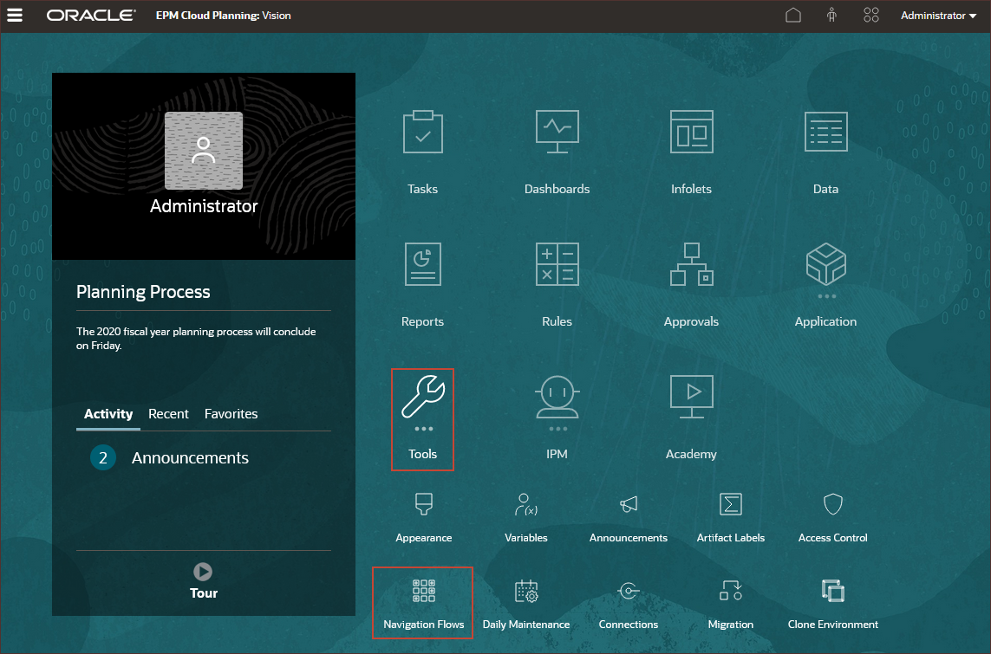Click the Planning Process heading
The width and height of the screenshot is (991, 654).
pyautogui.click(x=143, y=292)
